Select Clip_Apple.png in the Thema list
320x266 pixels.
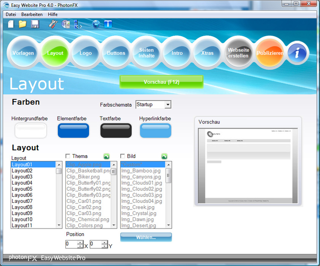click(x=88, y=164)
